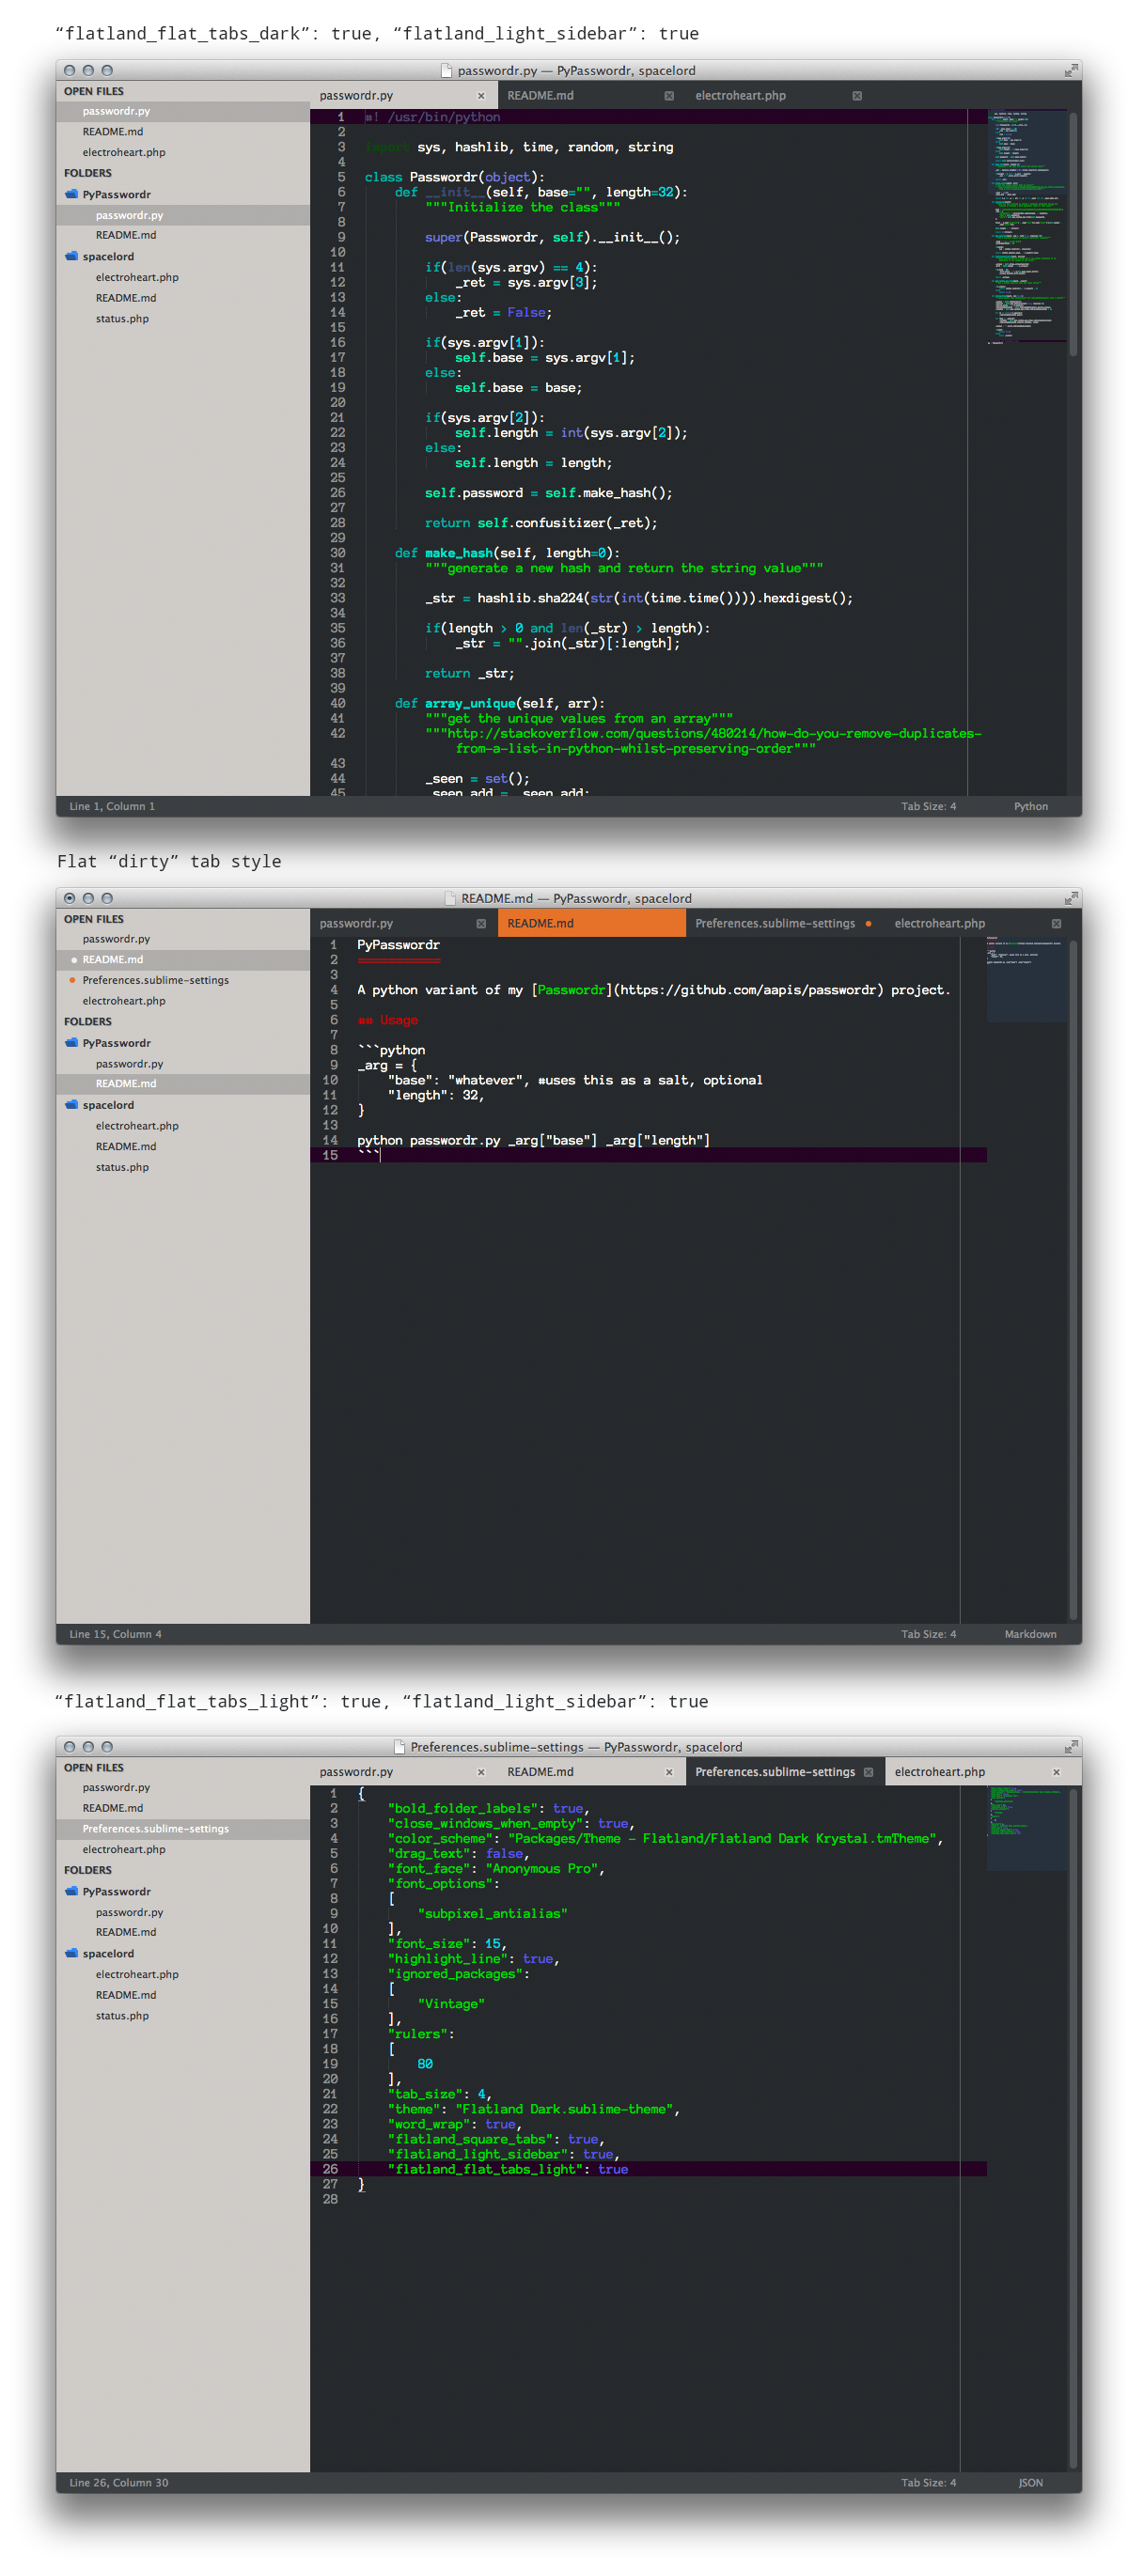1128x2571 pixels.
Task: Close the Preferences.sublime-settings tab in the JSON window
Action: pyautogui.click(x=869, y=1772)
